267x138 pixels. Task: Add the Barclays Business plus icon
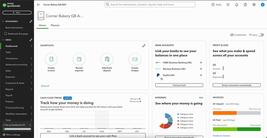click(x=201, y=69)
